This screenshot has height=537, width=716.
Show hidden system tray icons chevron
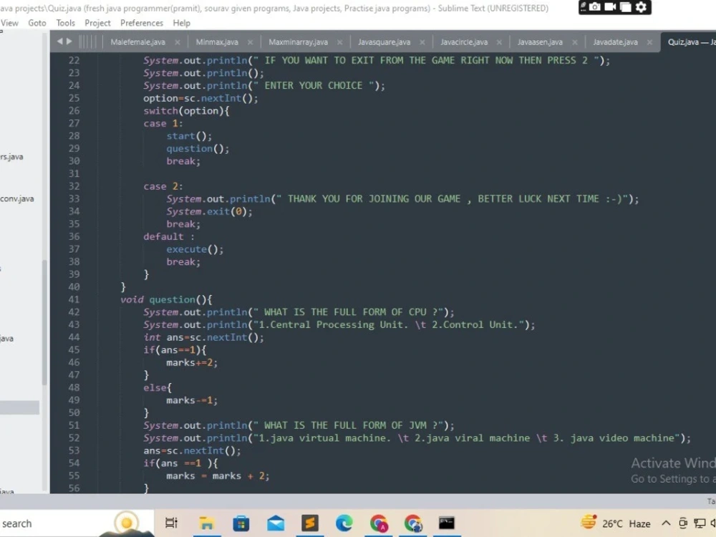(666, 523)
